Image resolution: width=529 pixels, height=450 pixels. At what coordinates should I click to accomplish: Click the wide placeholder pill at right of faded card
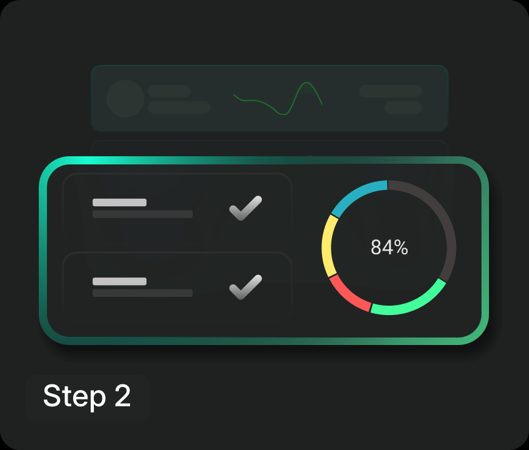[x=390, y=91]
